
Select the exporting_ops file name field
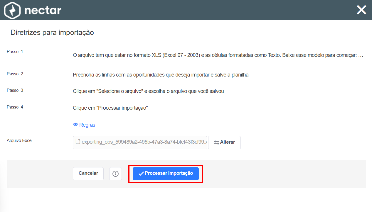click(x=140, y=142)
